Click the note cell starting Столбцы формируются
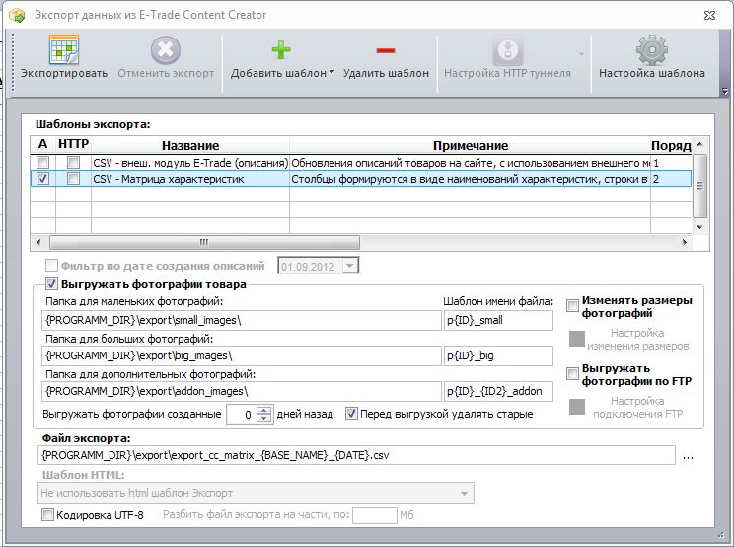Screen dimensions: 734x547 point(470,179)
